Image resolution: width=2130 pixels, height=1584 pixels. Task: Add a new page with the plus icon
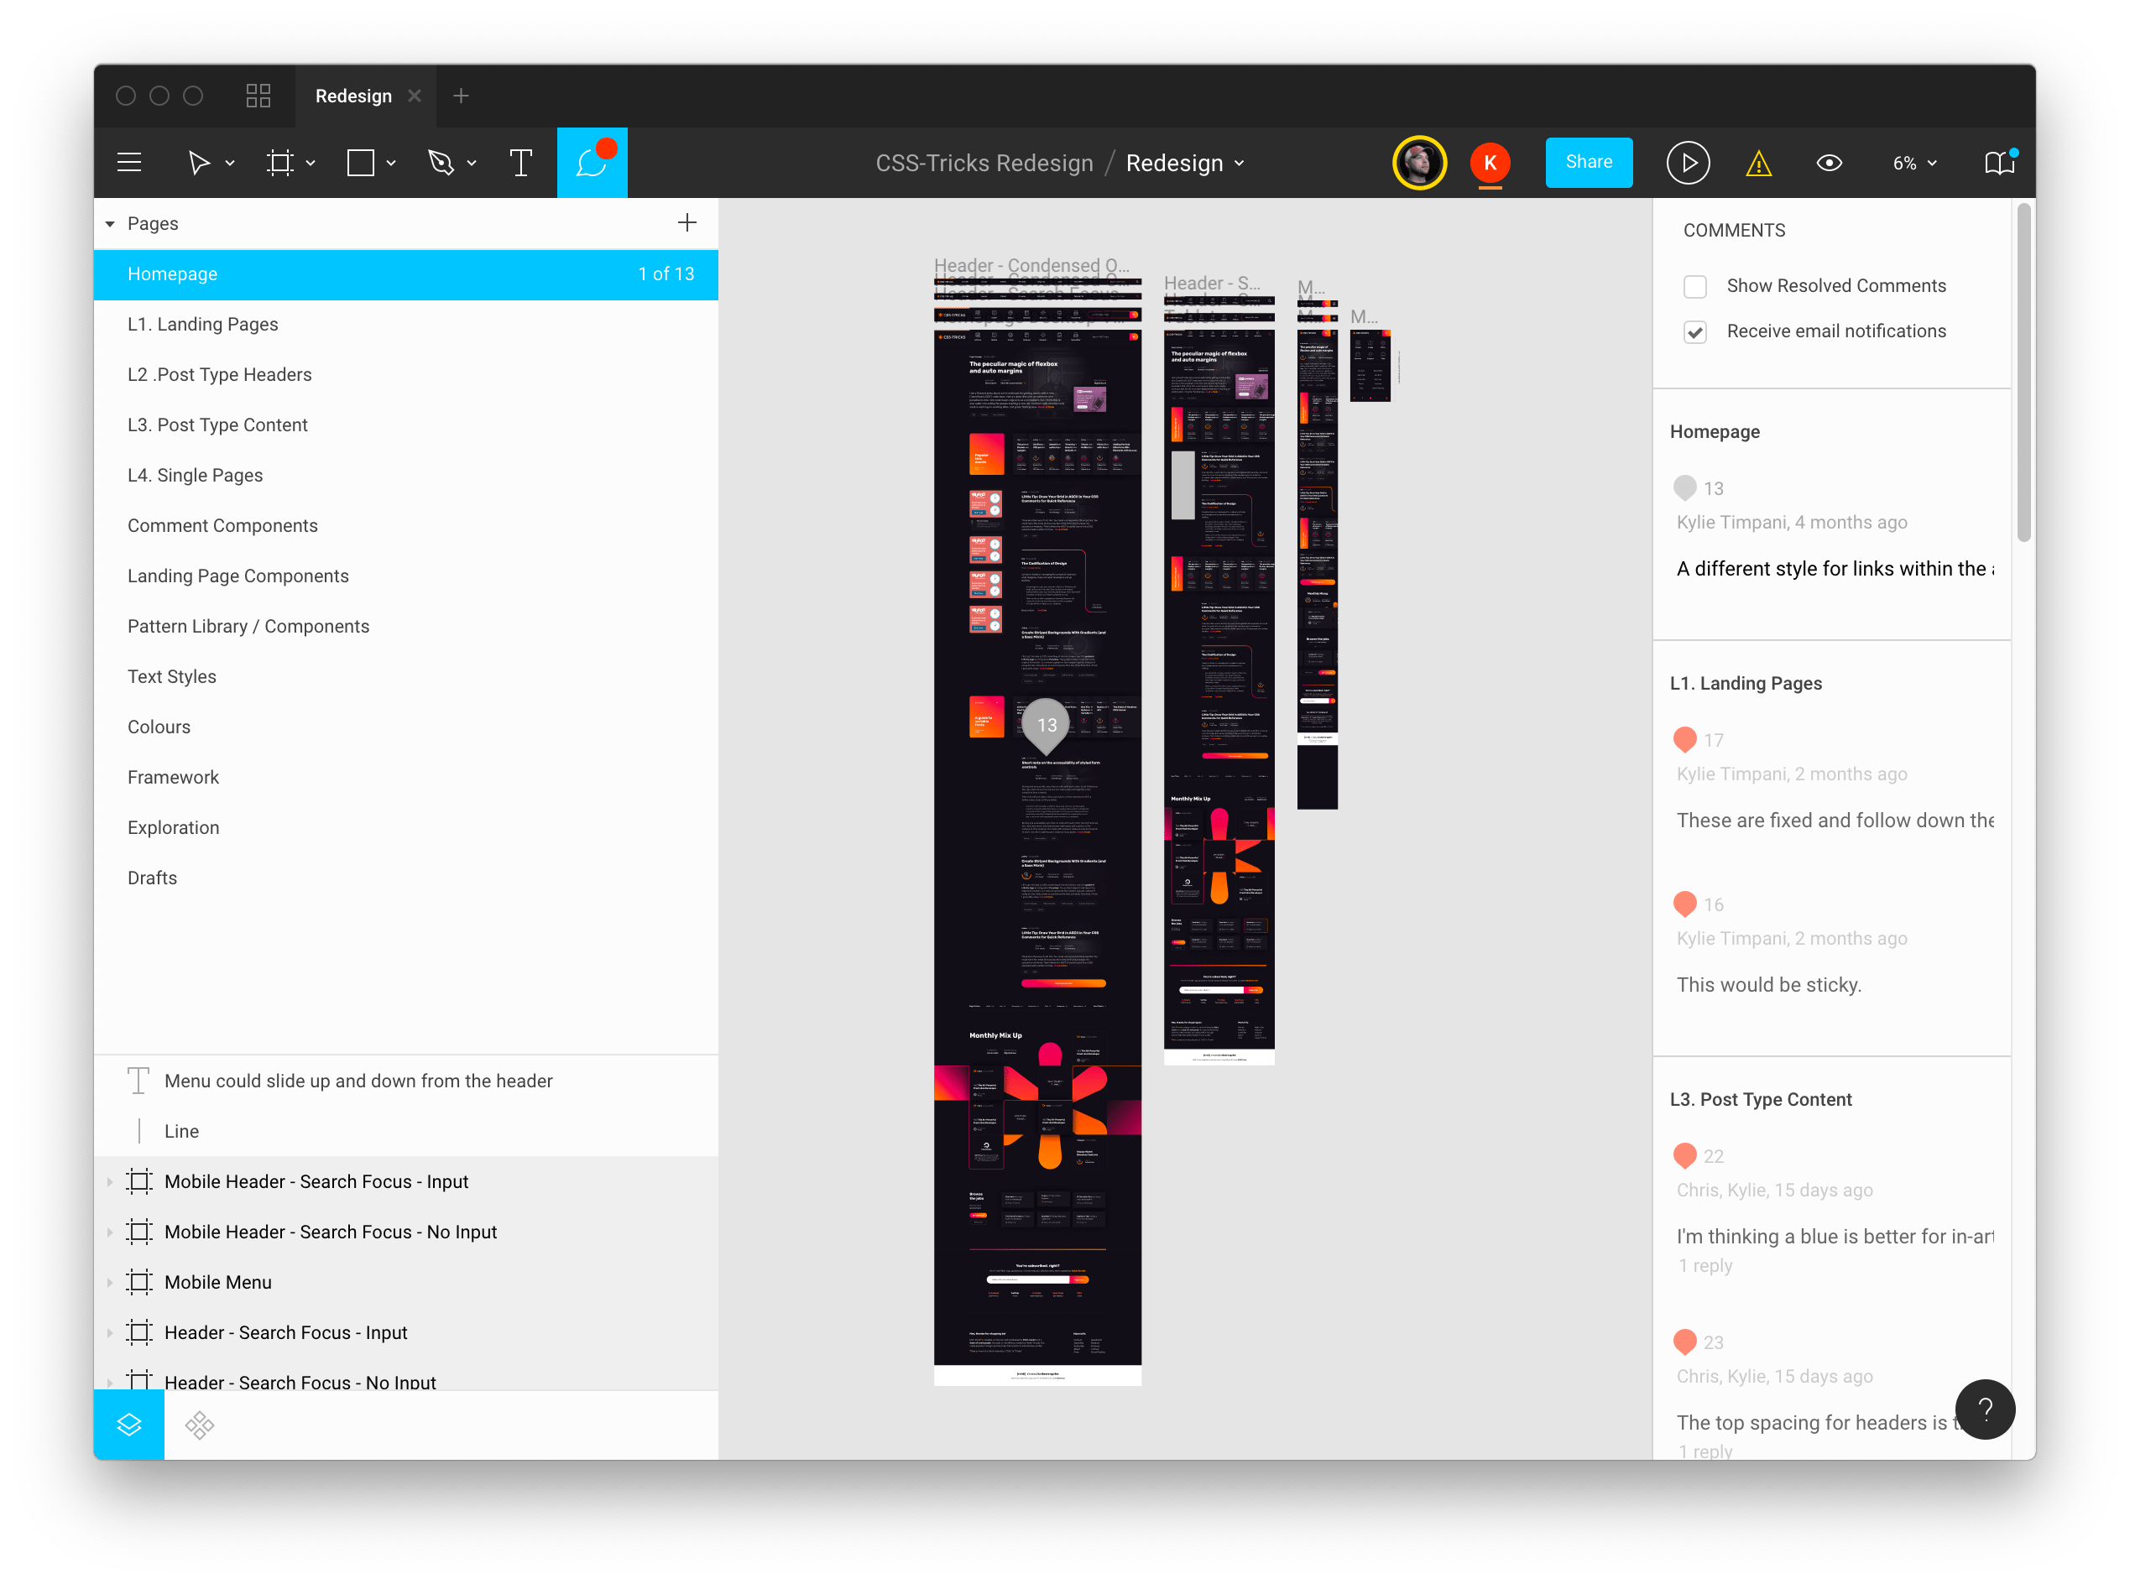pos(687,222)
